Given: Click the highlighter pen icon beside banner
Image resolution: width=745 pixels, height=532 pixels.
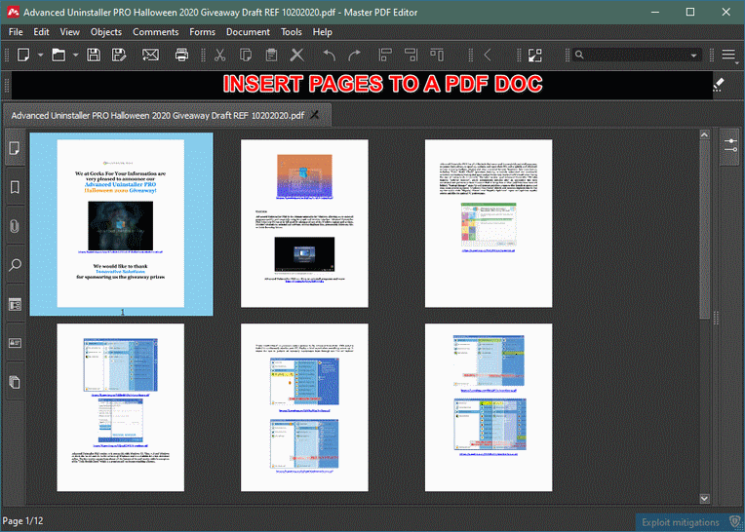Looking at the screenshot, I should (719, 85).
